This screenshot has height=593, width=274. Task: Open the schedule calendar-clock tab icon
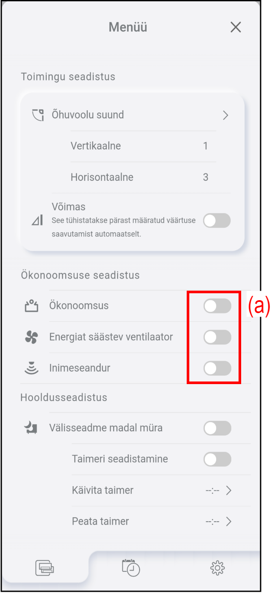131,567
